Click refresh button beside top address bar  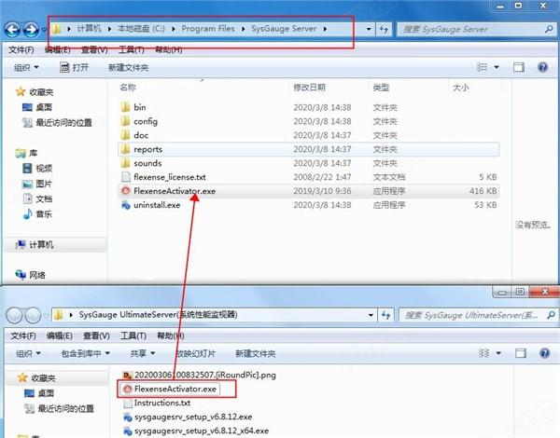[x=384, y=29]
